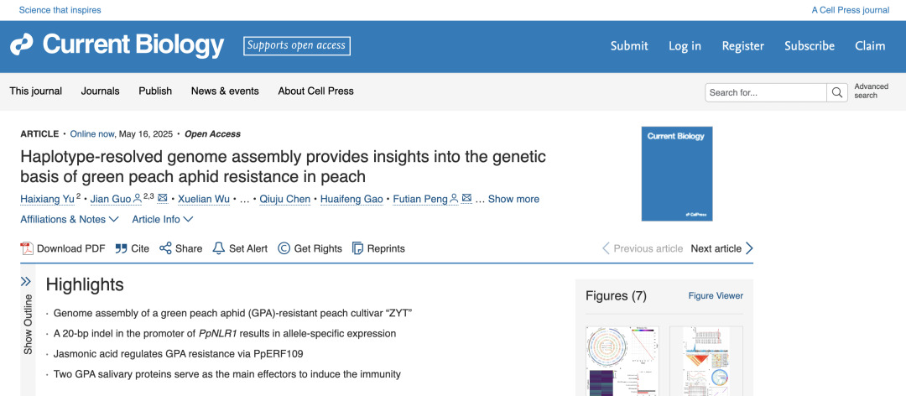Show more authors in the list
This screenshot has width=906, height=396.
[513, 199]
